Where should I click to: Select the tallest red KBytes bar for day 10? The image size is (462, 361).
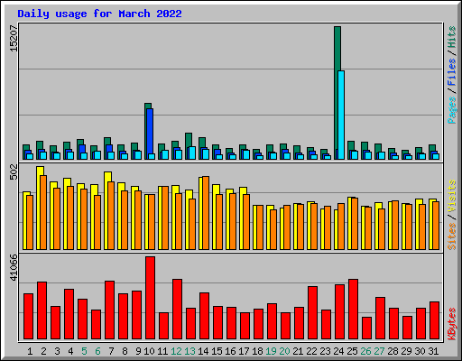pyautogui.click(x=150, y=298)
